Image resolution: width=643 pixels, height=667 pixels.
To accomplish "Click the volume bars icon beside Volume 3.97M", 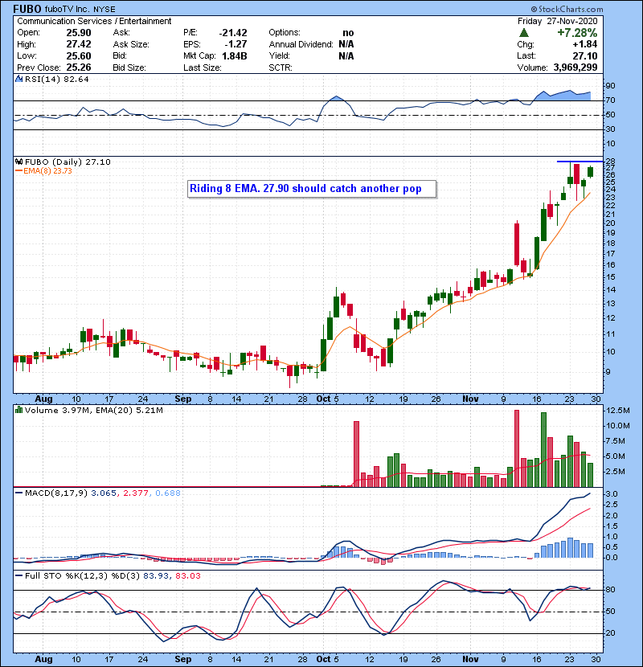I will click(18, 410).
